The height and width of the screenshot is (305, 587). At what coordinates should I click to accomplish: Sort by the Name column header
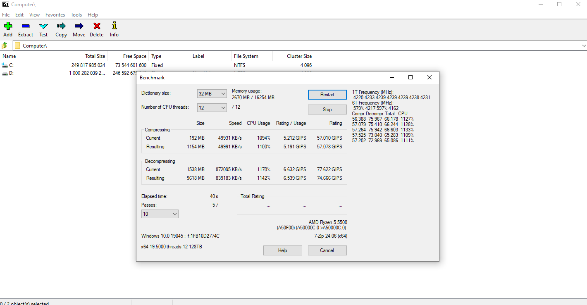point(33,56)
